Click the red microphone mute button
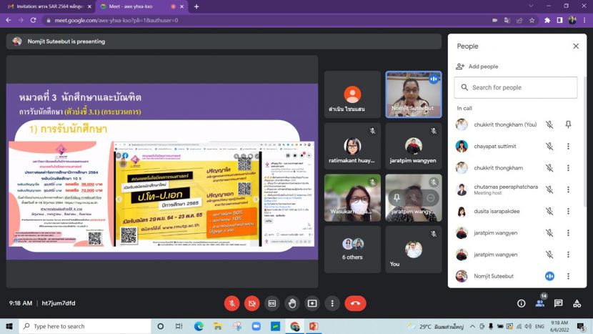Viewport: 593px width, 334px height. (231, 303)
